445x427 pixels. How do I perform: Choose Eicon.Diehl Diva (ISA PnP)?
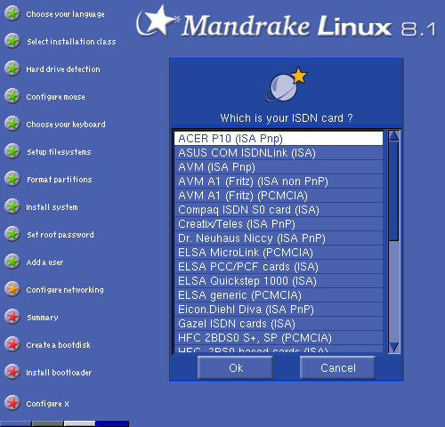[x=279, y=310]
